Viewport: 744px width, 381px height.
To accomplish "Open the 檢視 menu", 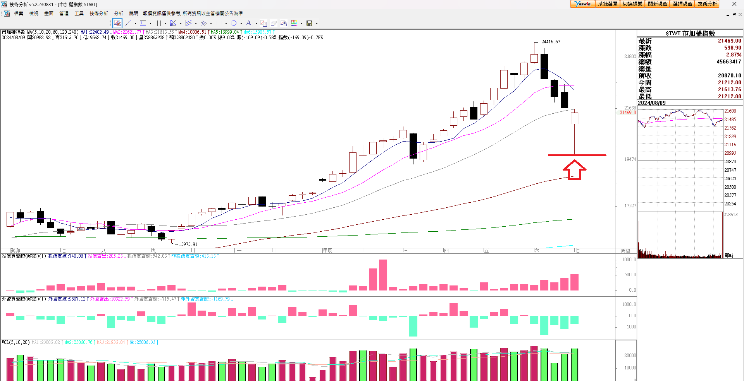I will point(34,13).
